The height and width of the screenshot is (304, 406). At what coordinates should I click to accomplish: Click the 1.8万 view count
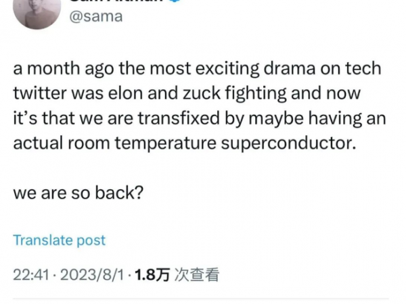[152, 275]
